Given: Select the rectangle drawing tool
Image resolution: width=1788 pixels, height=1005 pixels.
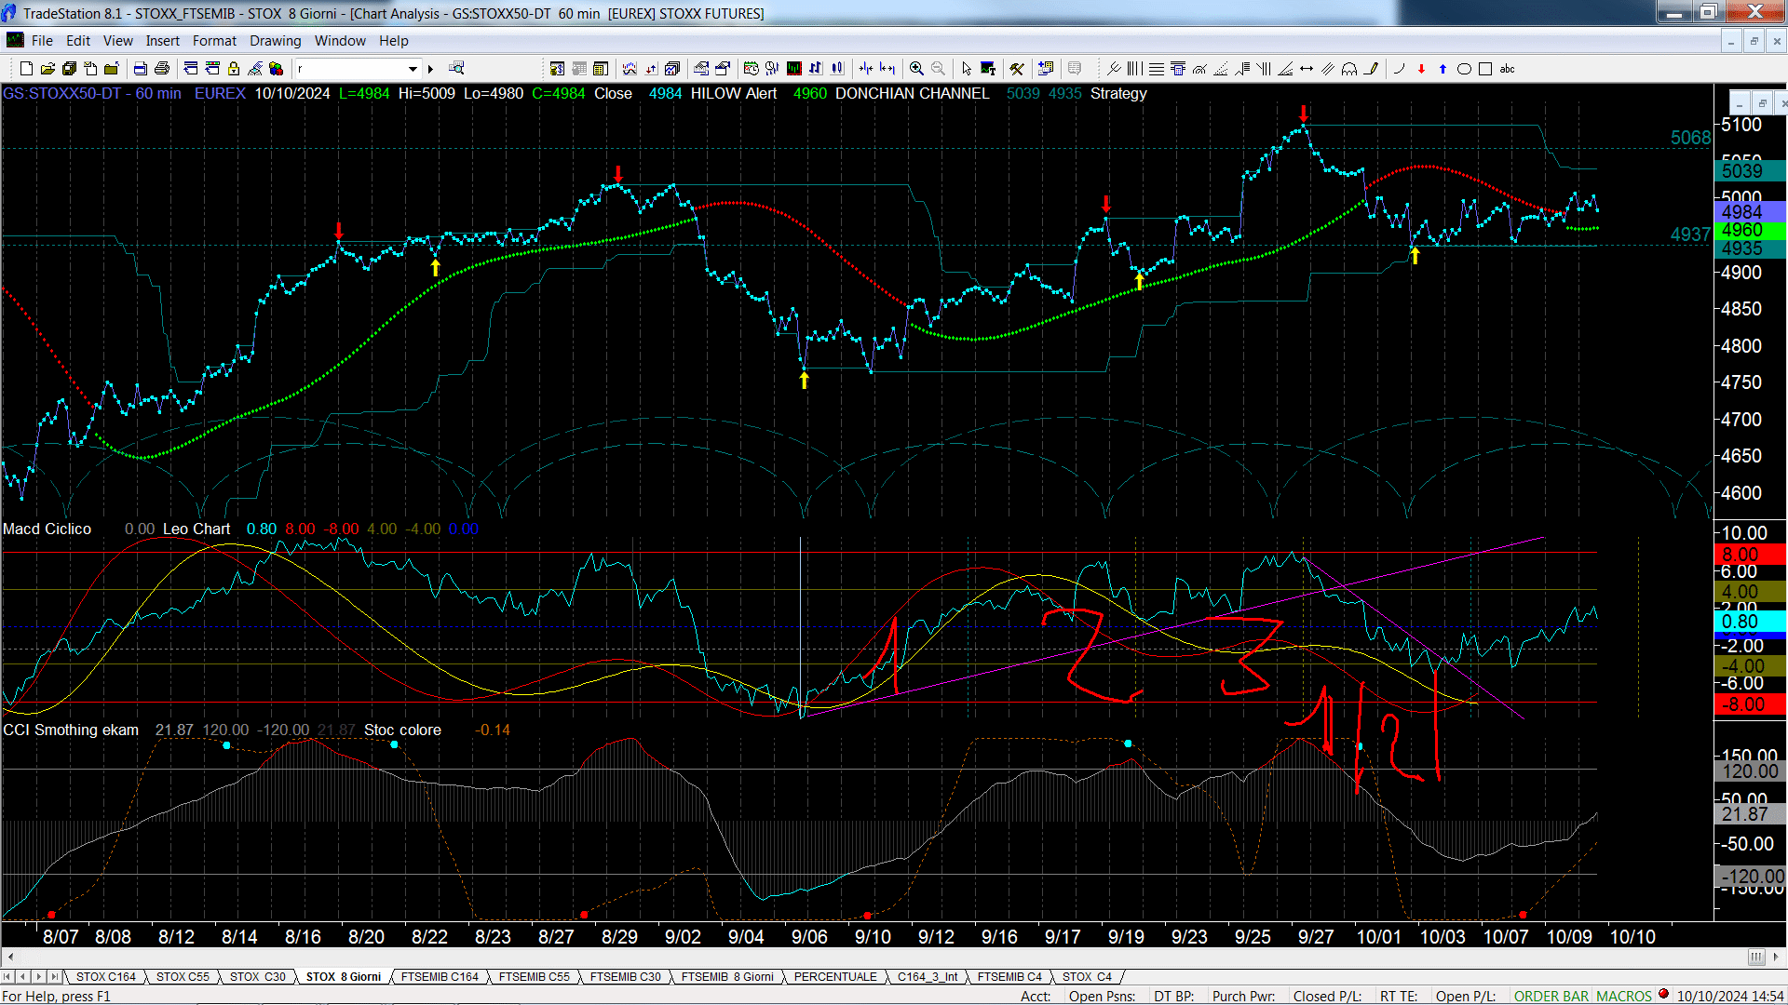Looking at the screenshot, I should click(1485, 68).
